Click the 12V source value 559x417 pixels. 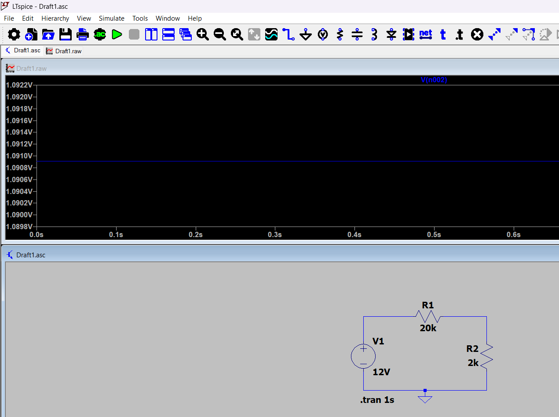point(381,372)
